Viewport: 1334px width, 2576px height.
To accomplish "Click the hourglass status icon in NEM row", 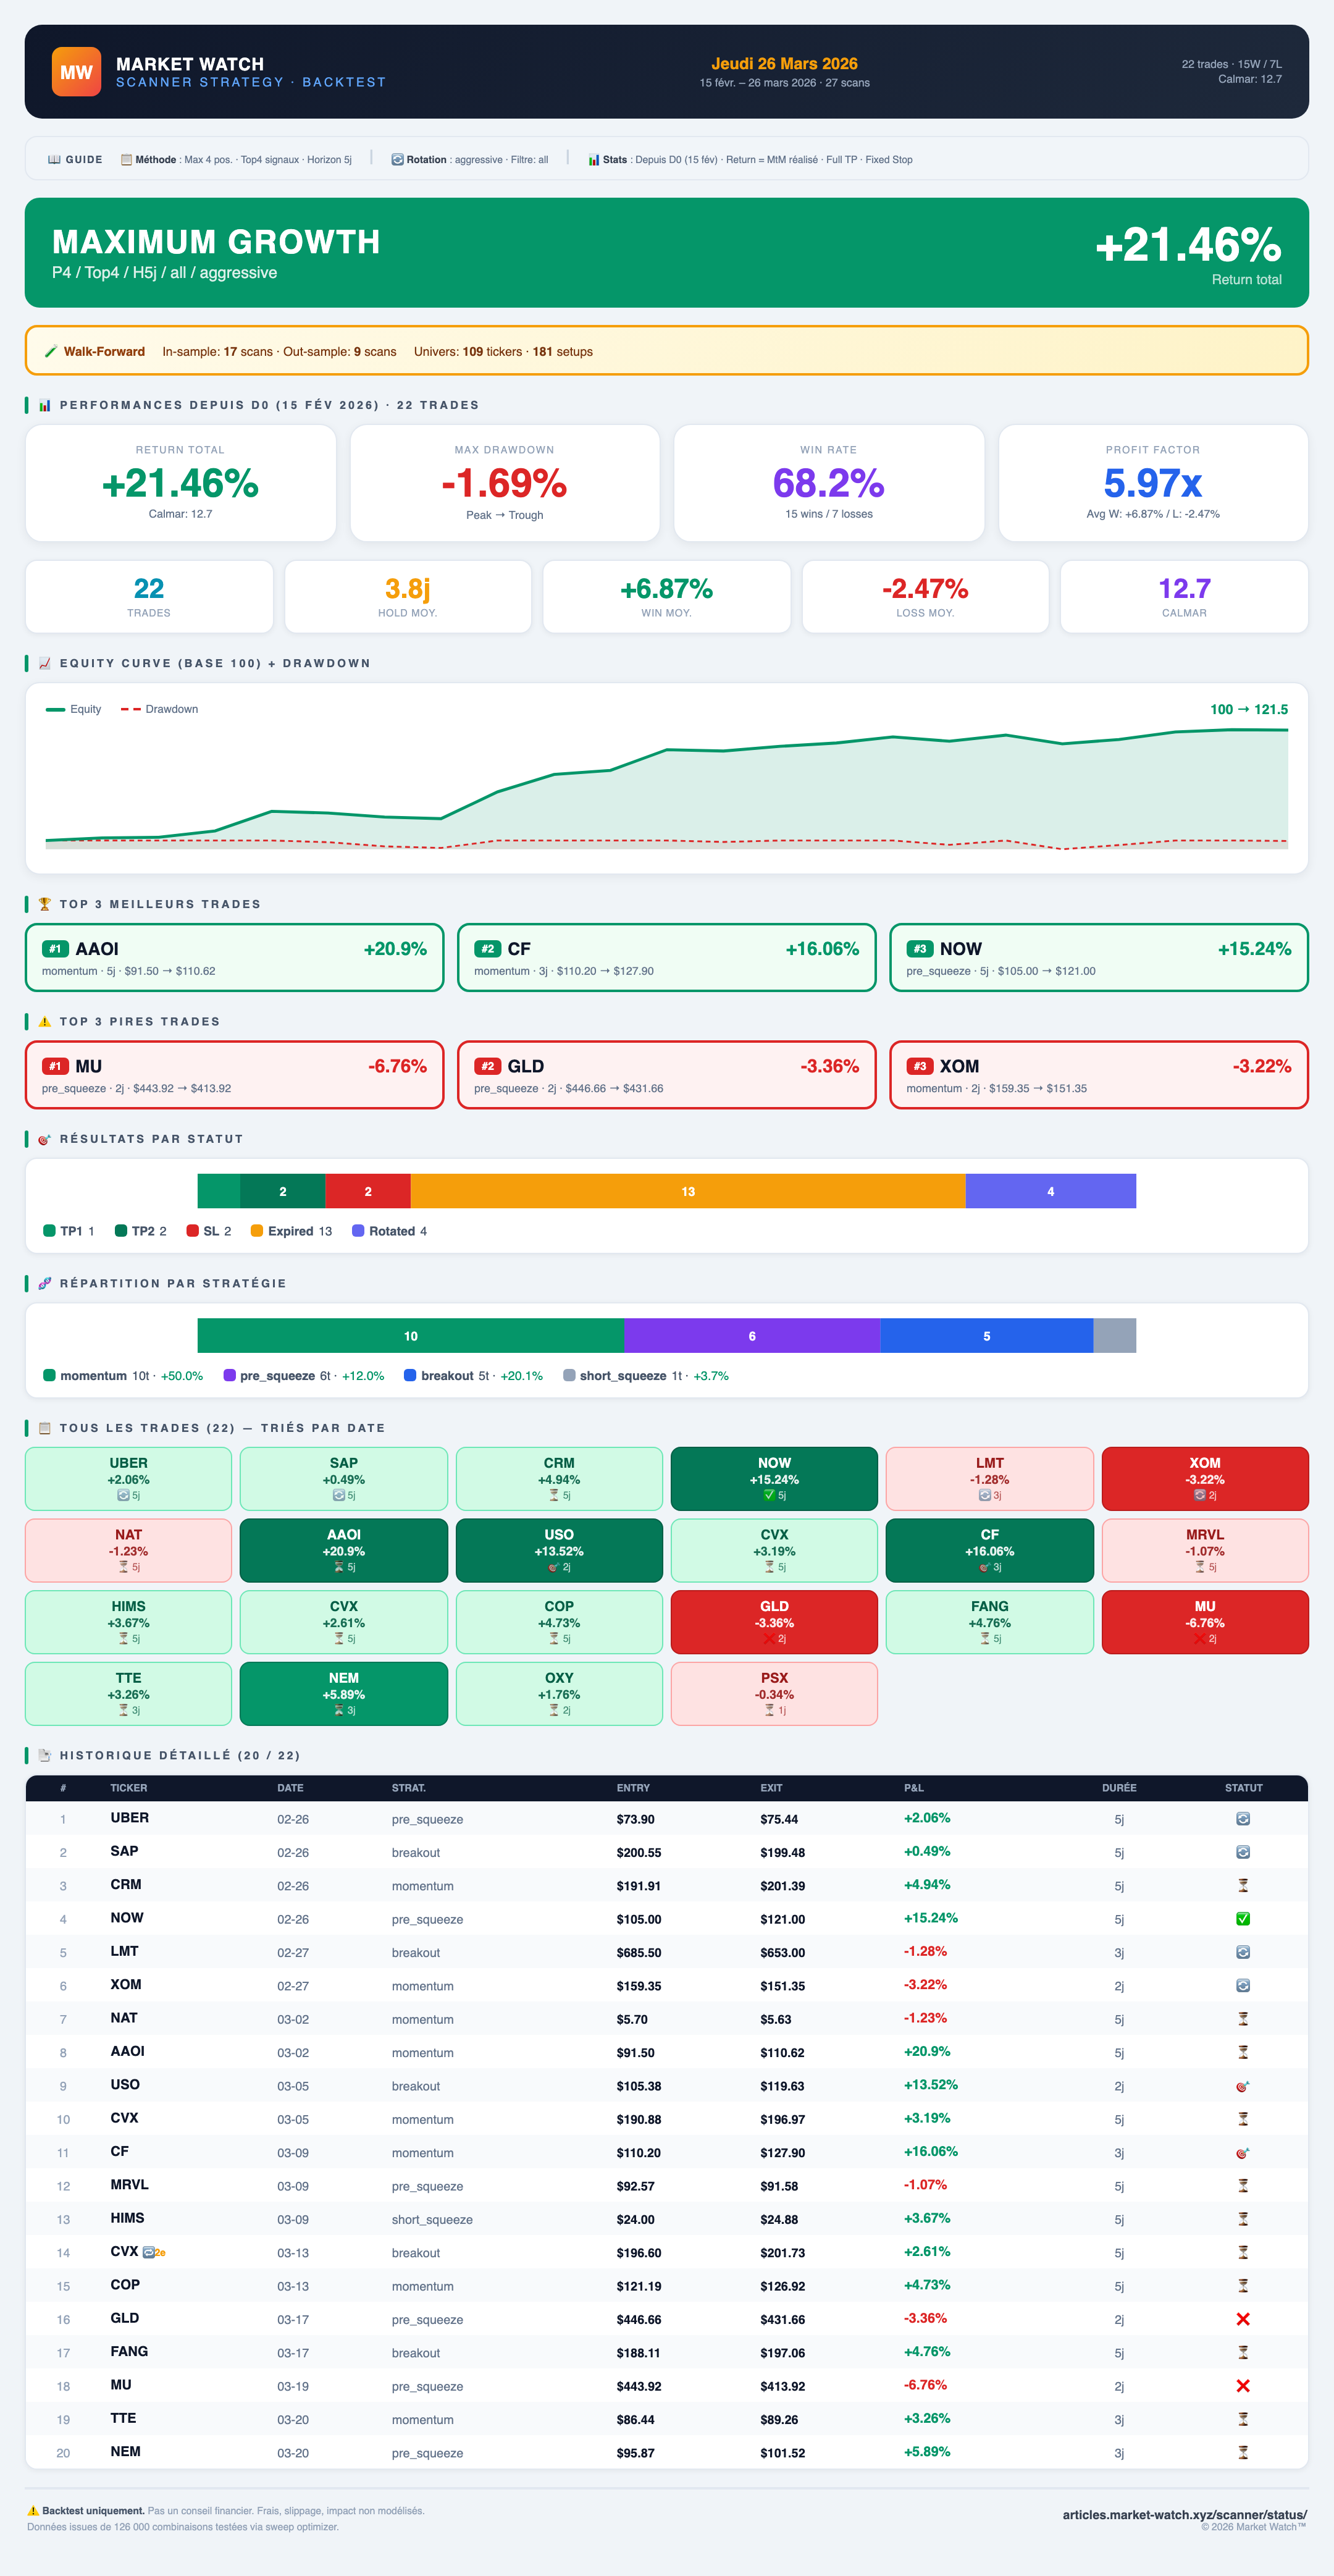I will [x=1243, y=2451].
